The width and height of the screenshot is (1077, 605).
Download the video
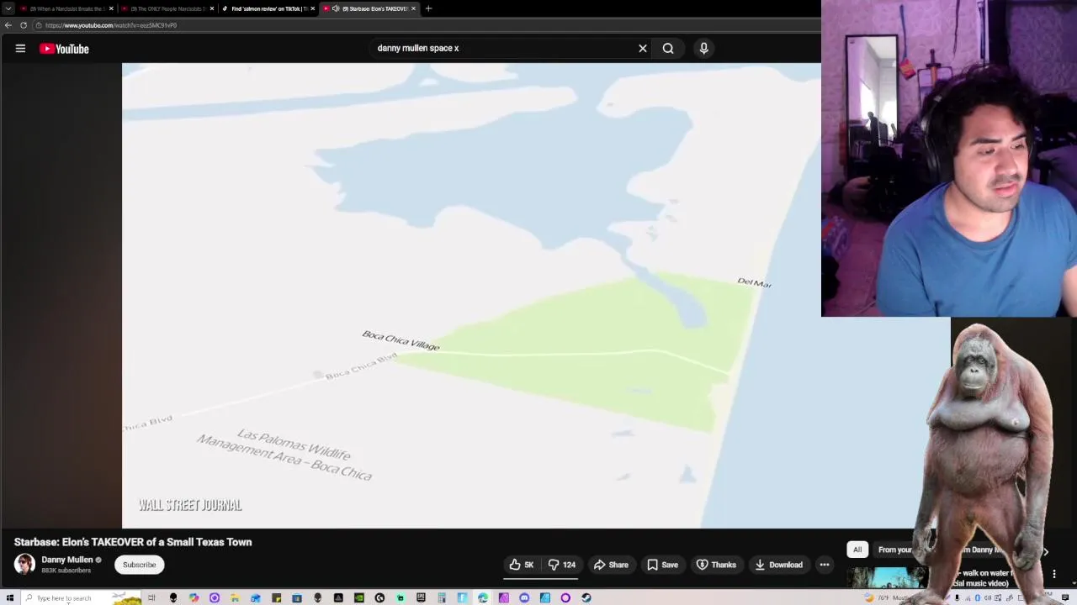tap(778, 565)
